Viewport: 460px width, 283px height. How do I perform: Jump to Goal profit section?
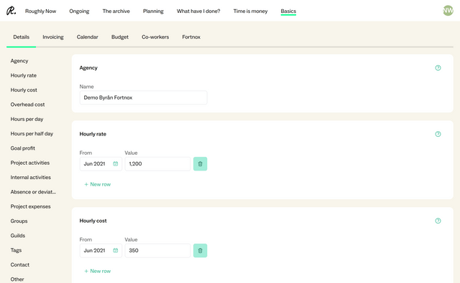pos(22,148)
